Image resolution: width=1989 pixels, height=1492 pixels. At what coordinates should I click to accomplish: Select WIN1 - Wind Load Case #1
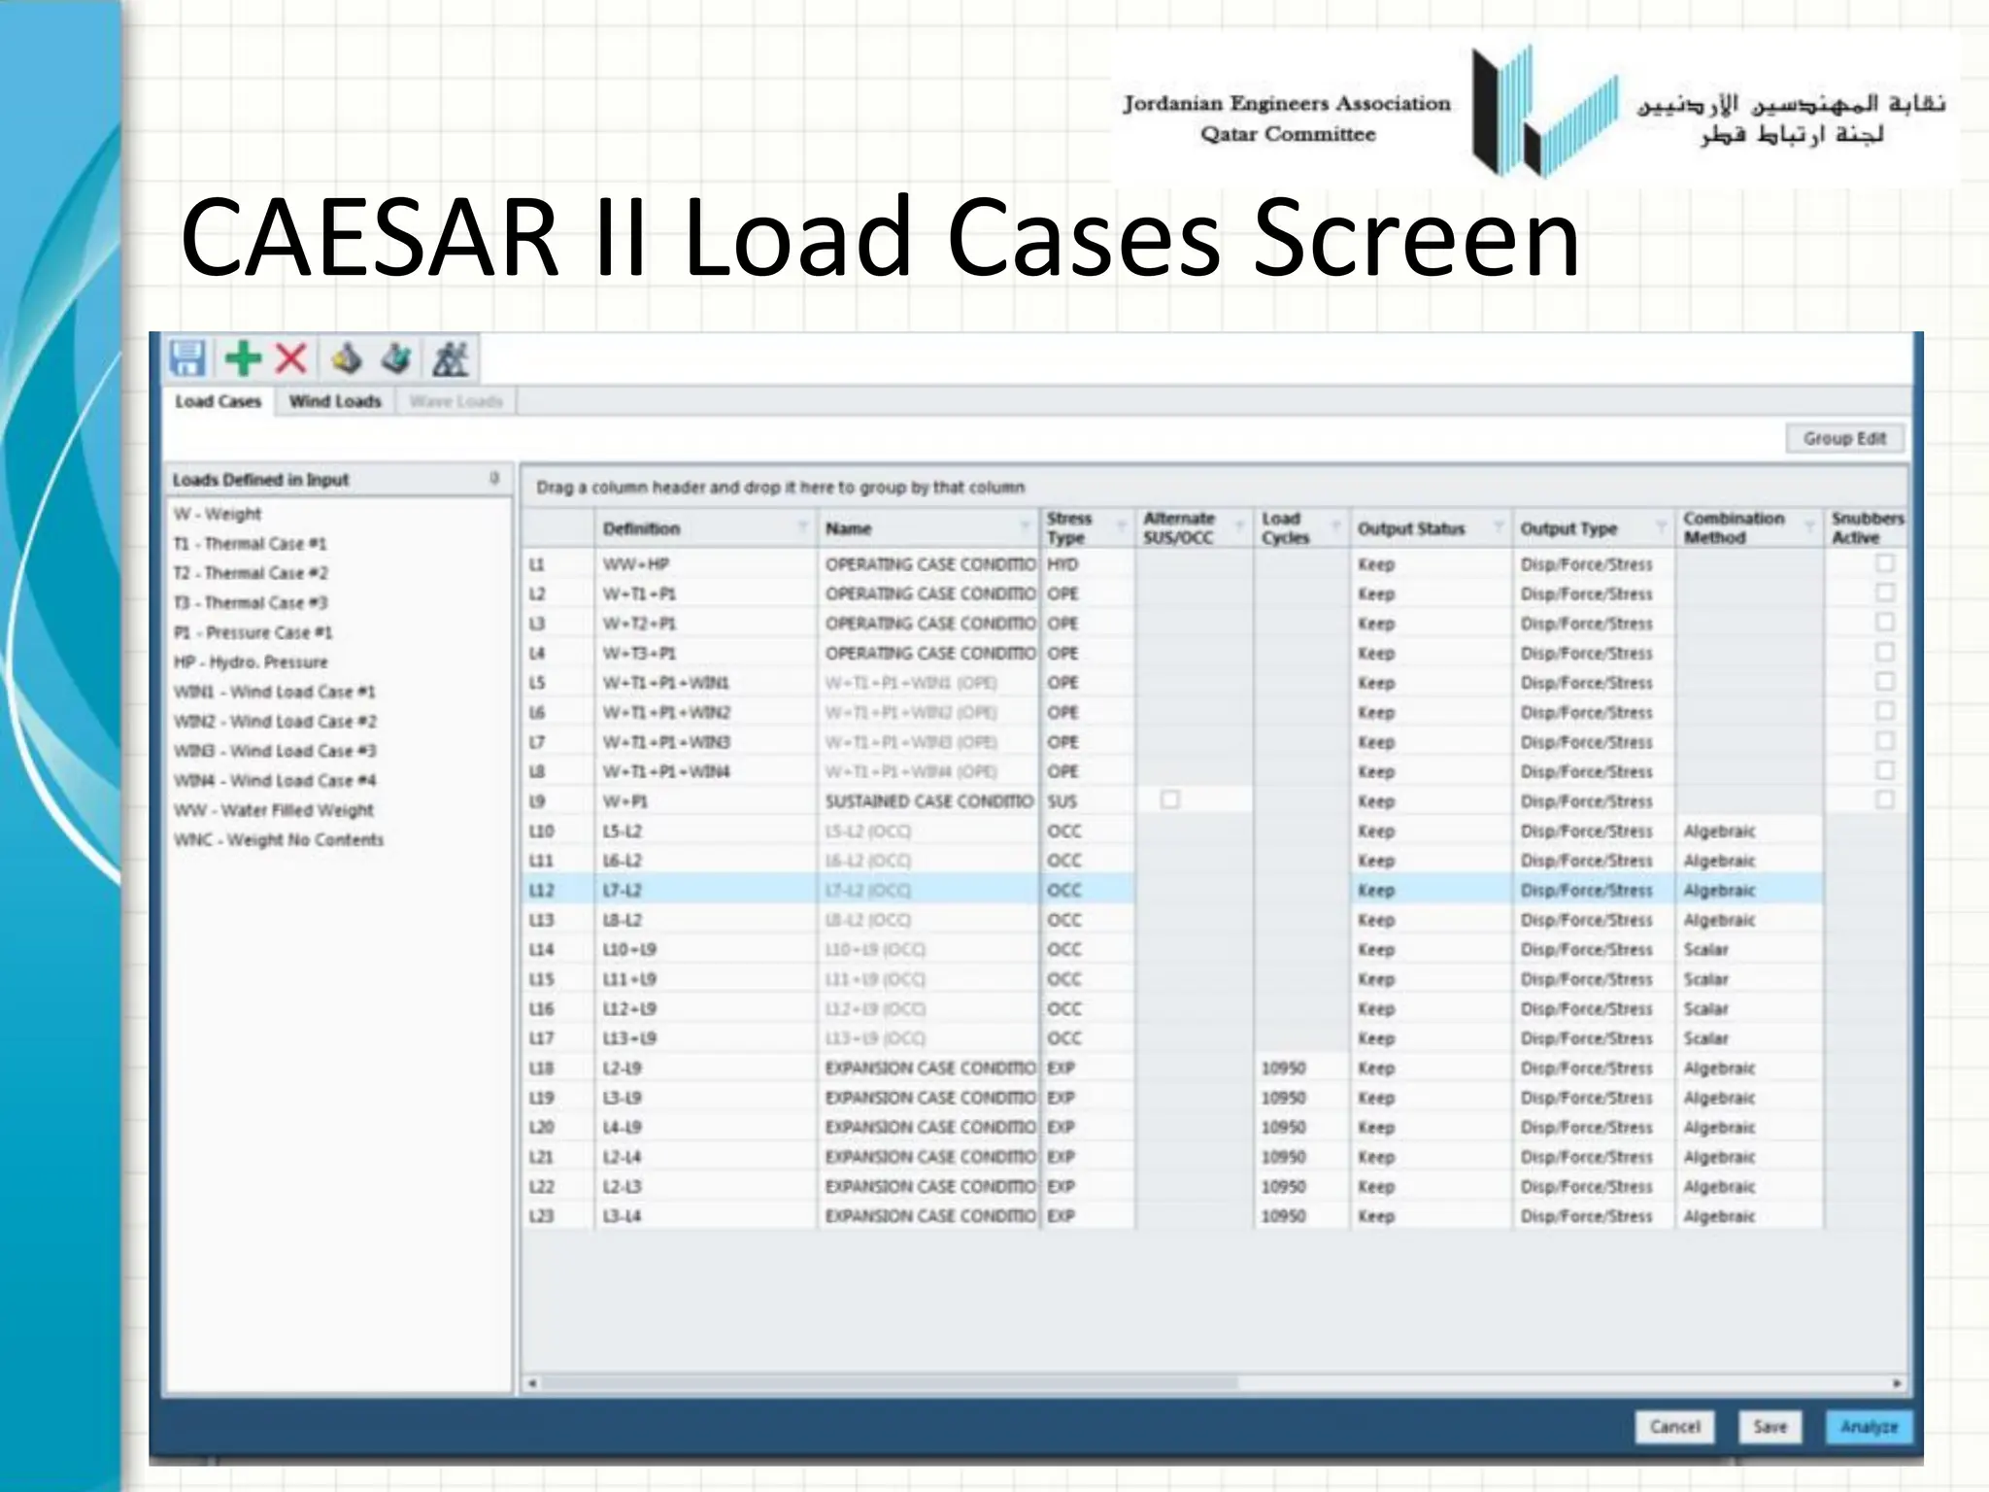[274, 692]
